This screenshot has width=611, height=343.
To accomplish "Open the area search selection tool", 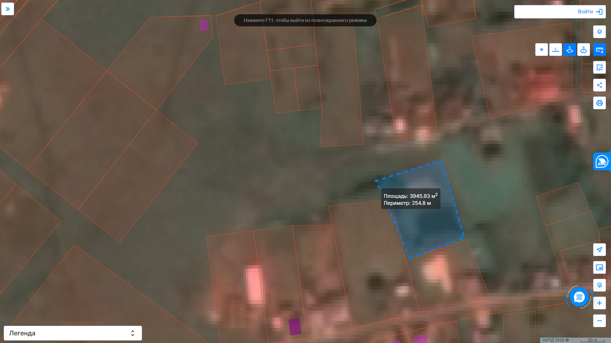I will click(599, 67).
